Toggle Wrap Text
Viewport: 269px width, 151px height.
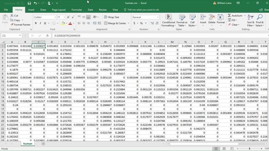(x=111, y=17)
